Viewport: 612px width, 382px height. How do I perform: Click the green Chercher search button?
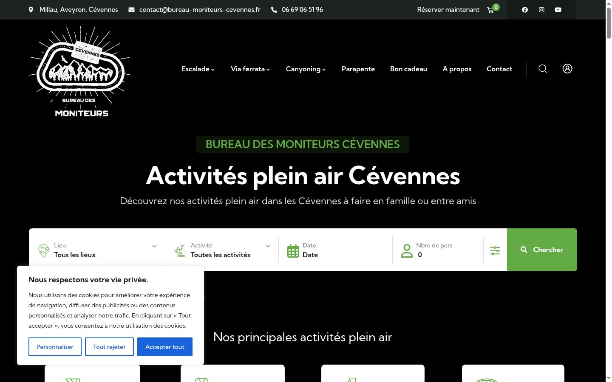pyautogui.click(x=542, y=250)
